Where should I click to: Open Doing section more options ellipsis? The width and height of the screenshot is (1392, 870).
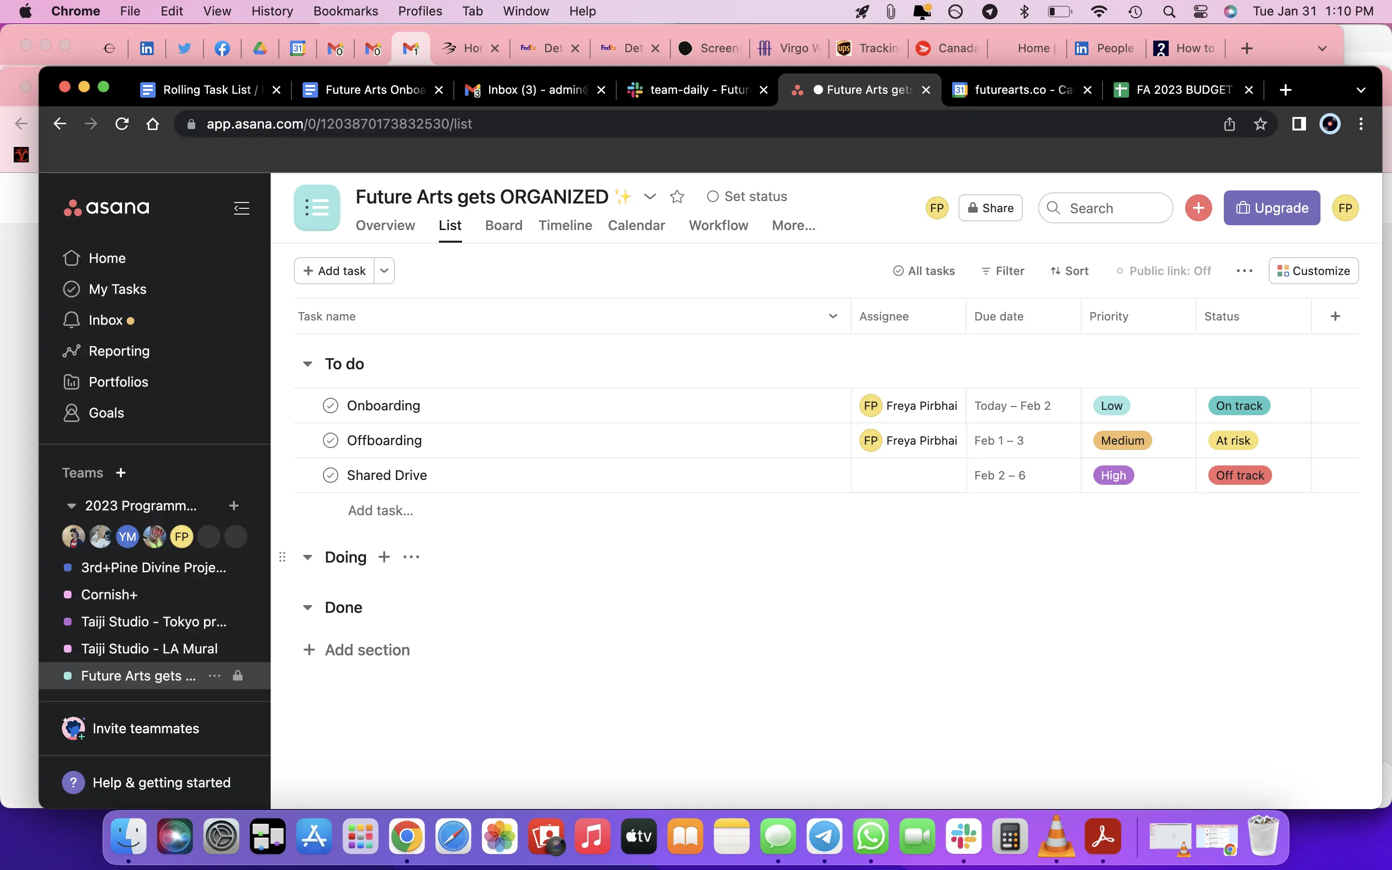click(x=411, y=557)
